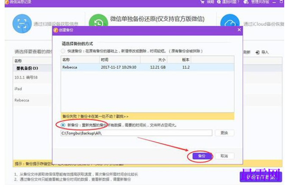This screenshot has height=188, width=288.
Task: Click the import icon next to 导入
Action: [258, 53]
